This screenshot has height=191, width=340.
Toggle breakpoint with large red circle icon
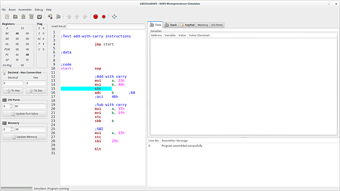[95, 17]
